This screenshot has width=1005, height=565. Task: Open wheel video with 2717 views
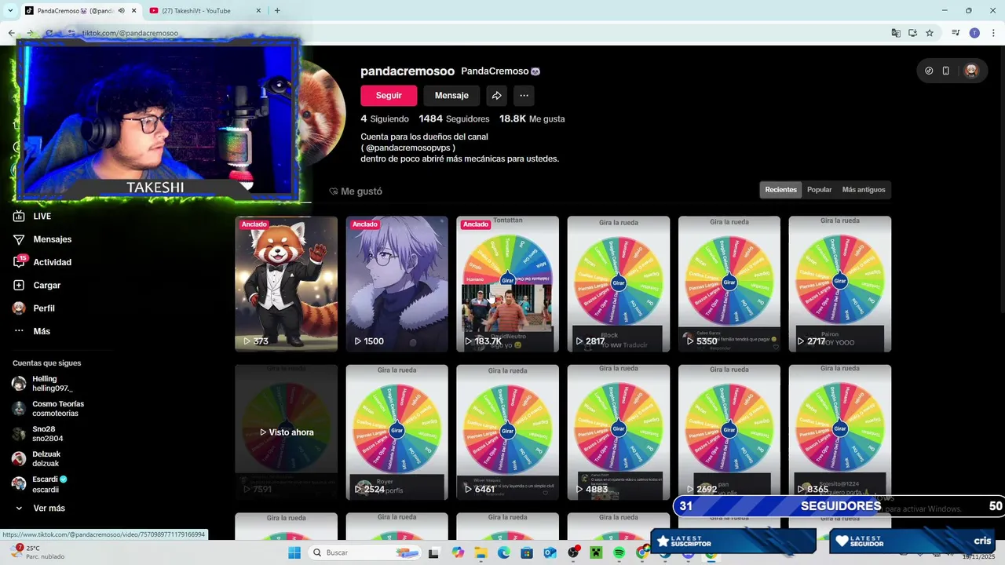pyautogui.click(x=839, y=283)
